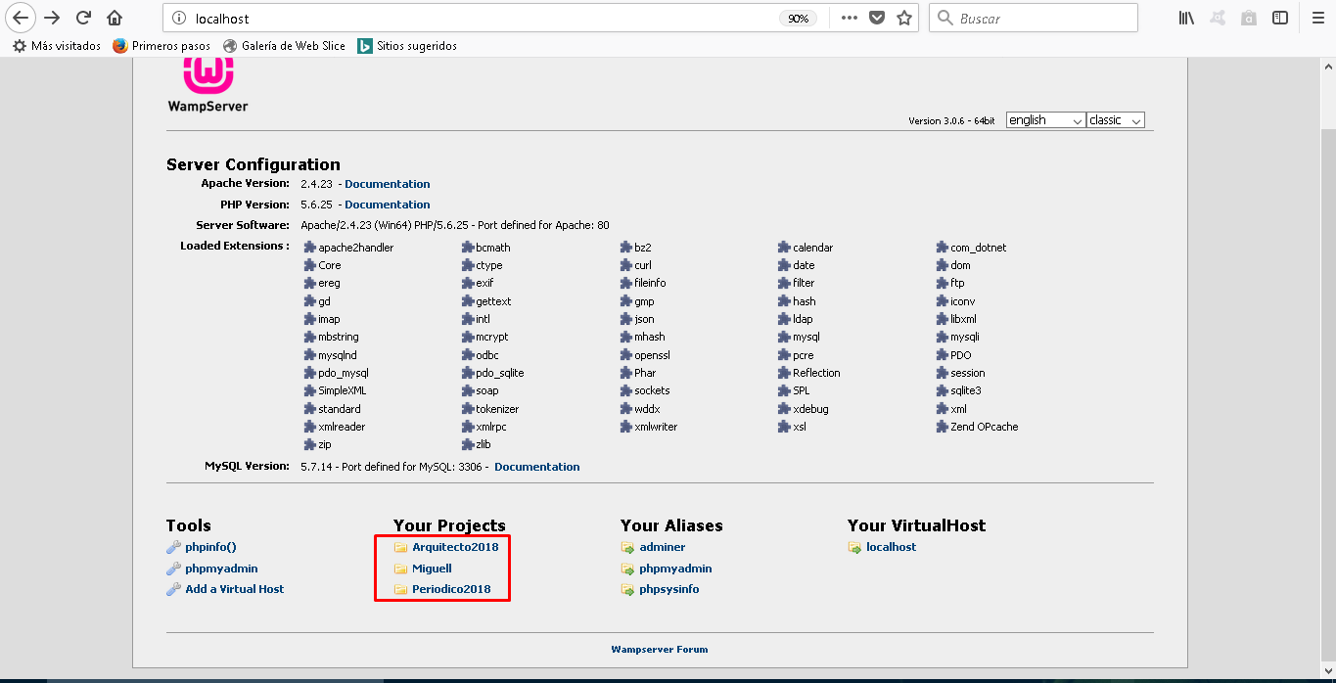Open the Firefox hamburger menu

1317,18
